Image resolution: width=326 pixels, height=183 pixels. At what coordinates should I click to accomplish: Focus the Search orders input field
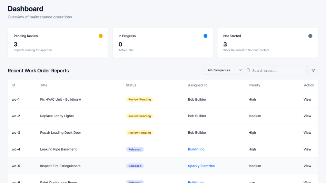(276, 70)
